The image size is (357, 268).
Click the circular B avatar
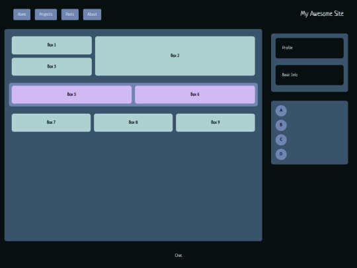(281, 125)
